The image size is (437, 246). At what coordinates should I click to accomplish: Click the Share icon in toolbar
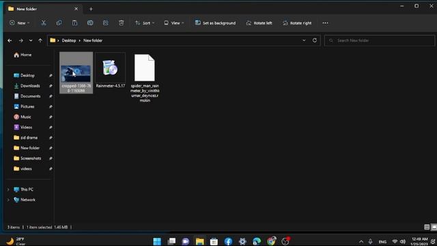point(106,23)
